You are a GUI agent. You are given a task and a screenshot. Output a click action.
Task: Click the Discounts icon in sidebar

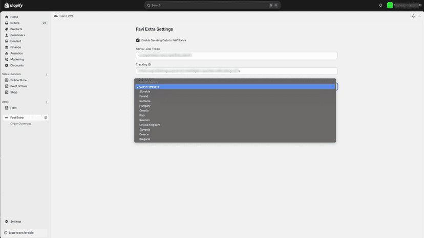[7, 65]
